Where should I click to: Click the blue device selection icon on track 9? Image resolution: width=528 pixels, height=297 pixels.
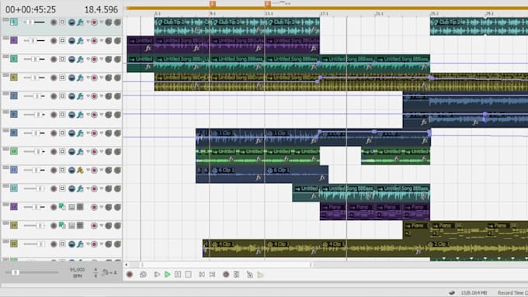(x=71, y=133)
